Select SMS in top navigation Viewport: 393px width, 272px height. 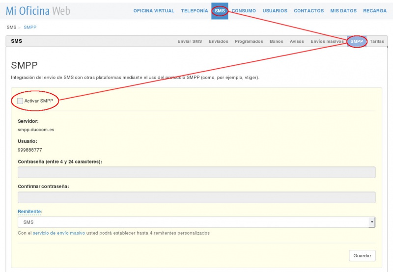pyautogui.click(x=220, y=11)
